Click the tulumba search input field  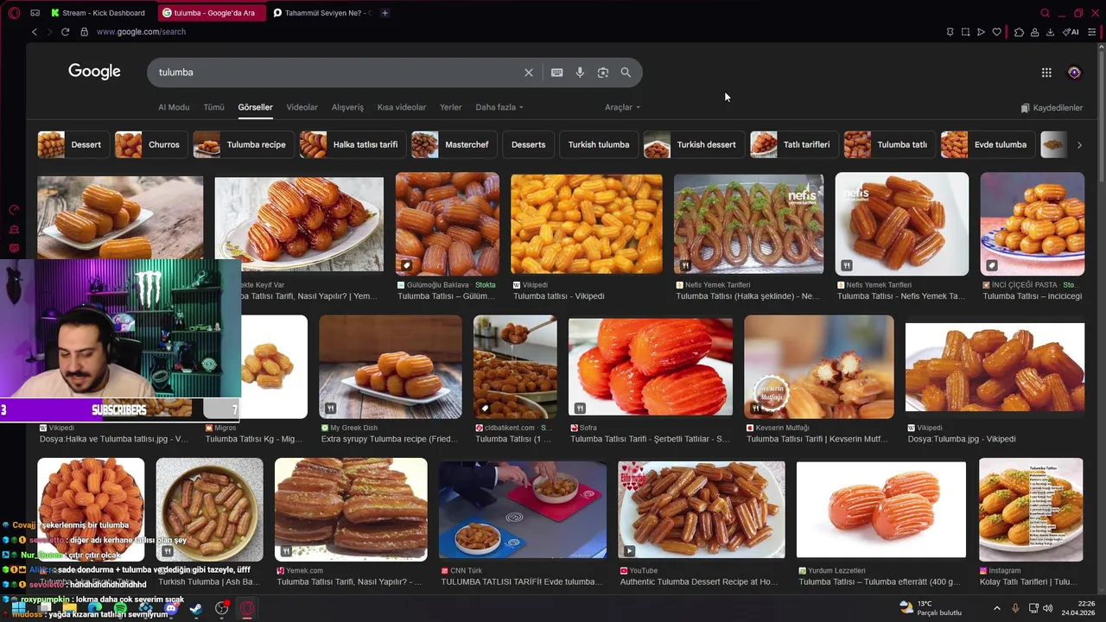[x=337, y=73]
